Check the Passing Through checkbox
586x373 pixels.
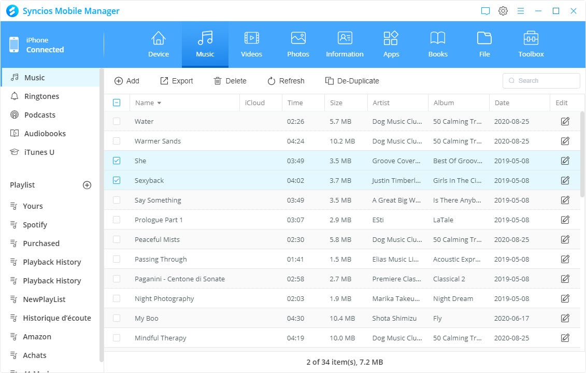tap(117, 259)
